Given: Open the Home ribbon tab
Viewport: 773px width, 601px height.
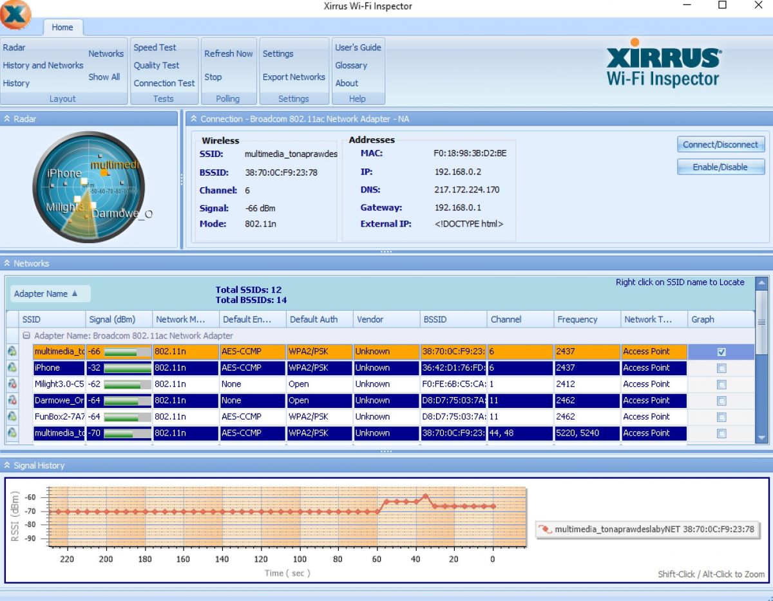Looking at the screenshot, I should pyautogui.click(x=62, y=27).
